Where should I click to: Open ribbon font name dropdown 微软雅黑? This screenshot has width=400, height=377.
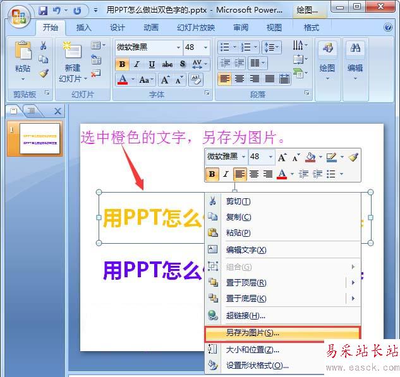point(179,47)
